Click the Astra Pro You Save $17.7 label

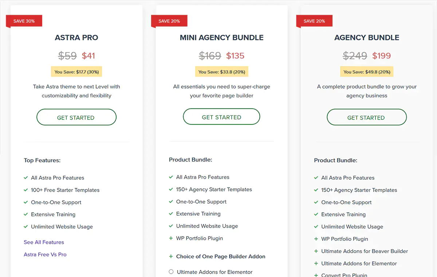76,72
